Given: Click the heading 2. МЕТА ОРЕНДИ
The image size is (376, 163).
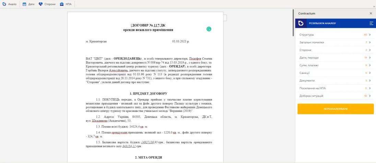Looking at the screenshot, I should point(149,158).
